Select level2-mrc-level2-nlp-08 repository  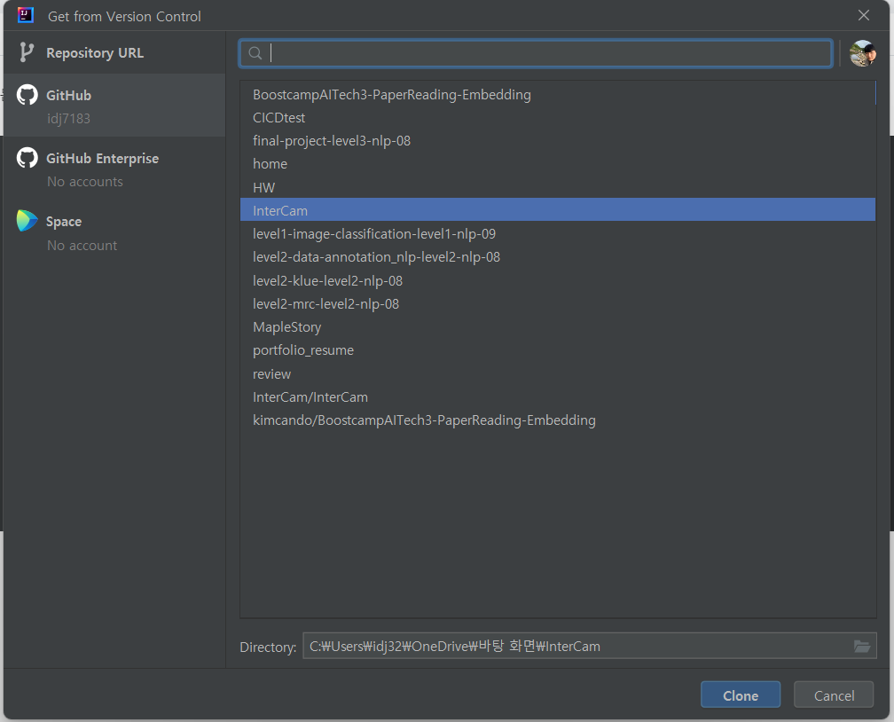coord(558,304)
